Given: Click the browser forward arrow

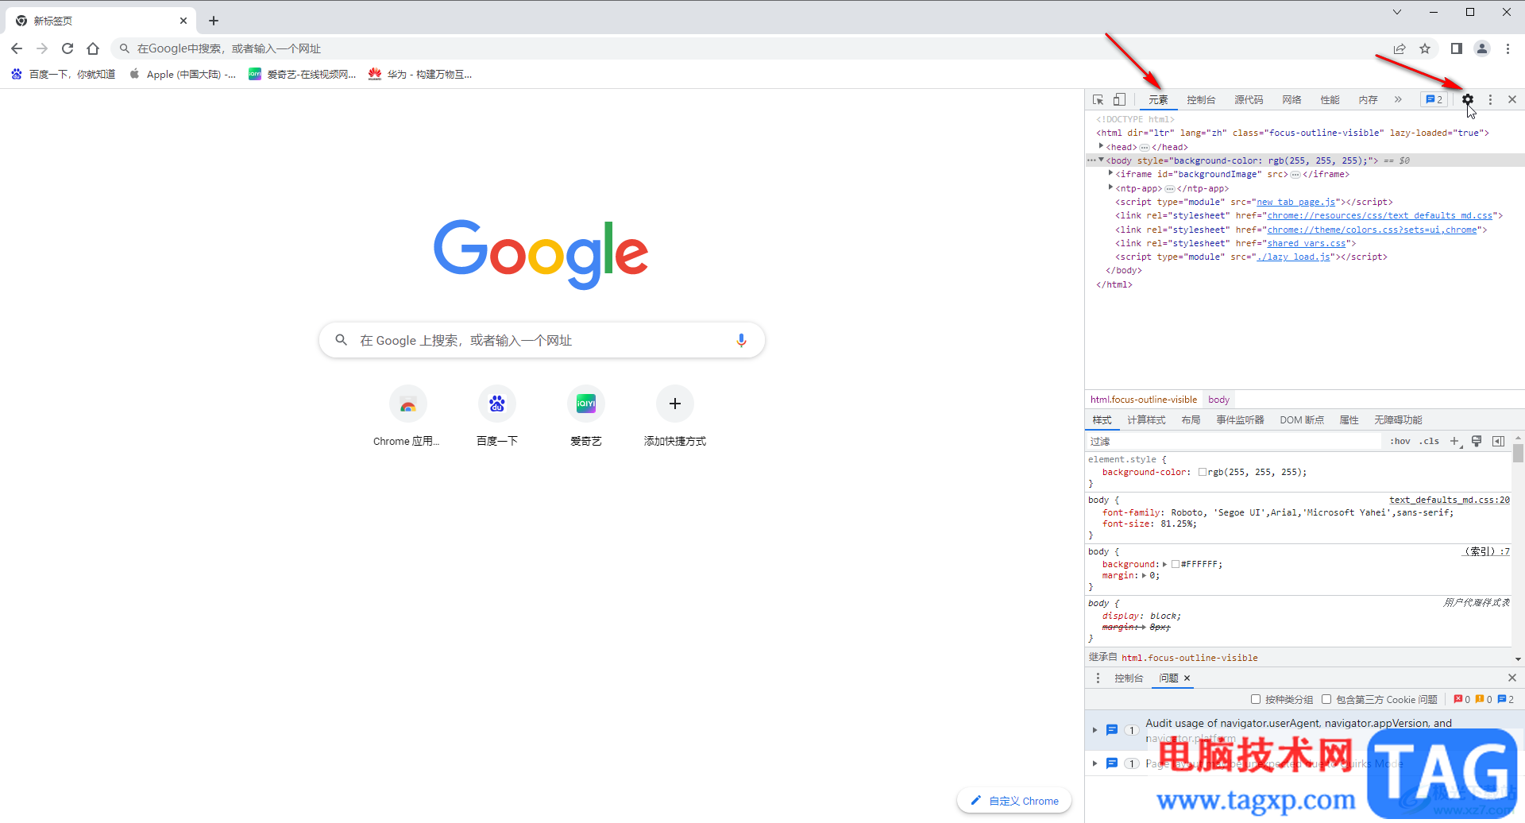Looking at the screenshot, I should click(x=42, y=48).
